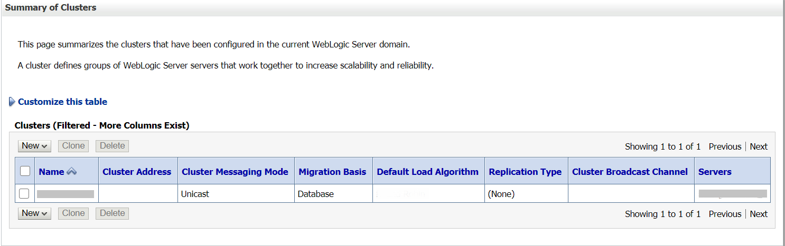
Task: Sort by Replication Type column header
Action: [x=525, y=172]
